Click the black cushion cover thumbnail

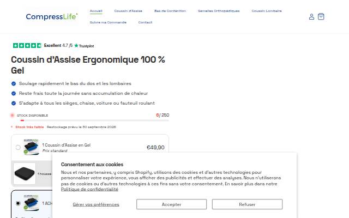25,173
